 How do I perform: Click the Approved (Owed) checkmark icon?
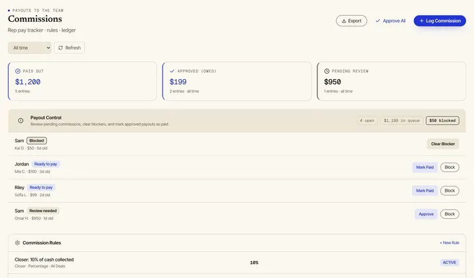[172, 71]
